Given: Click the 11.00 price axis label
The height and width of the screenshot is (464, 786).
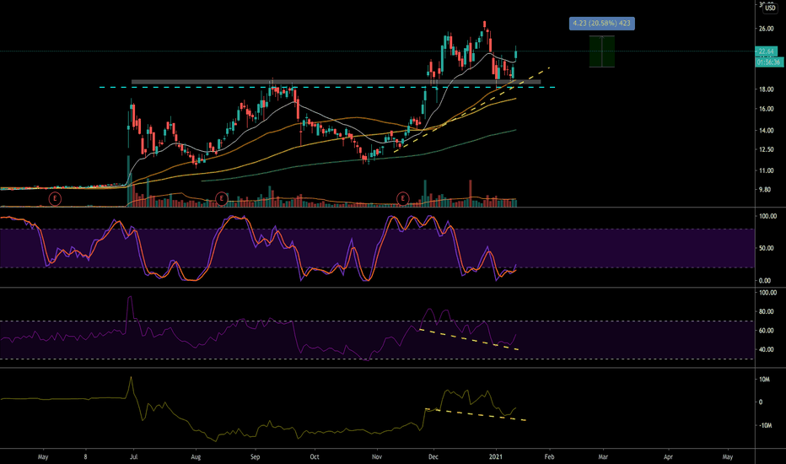Looking at the screenshot, I should click(766, 170).
